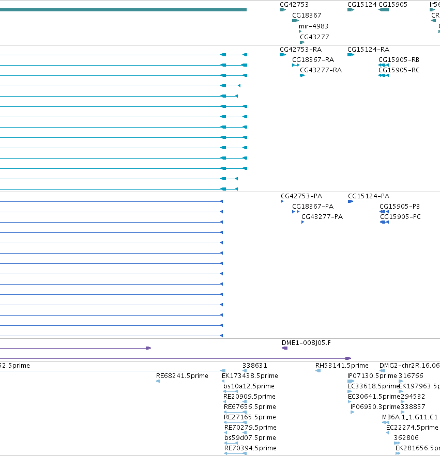Image resolution: width=440 pixels, height=456 pixels.
Task: Click the CG42753-RA transcript label
Action: click(301, 50)
